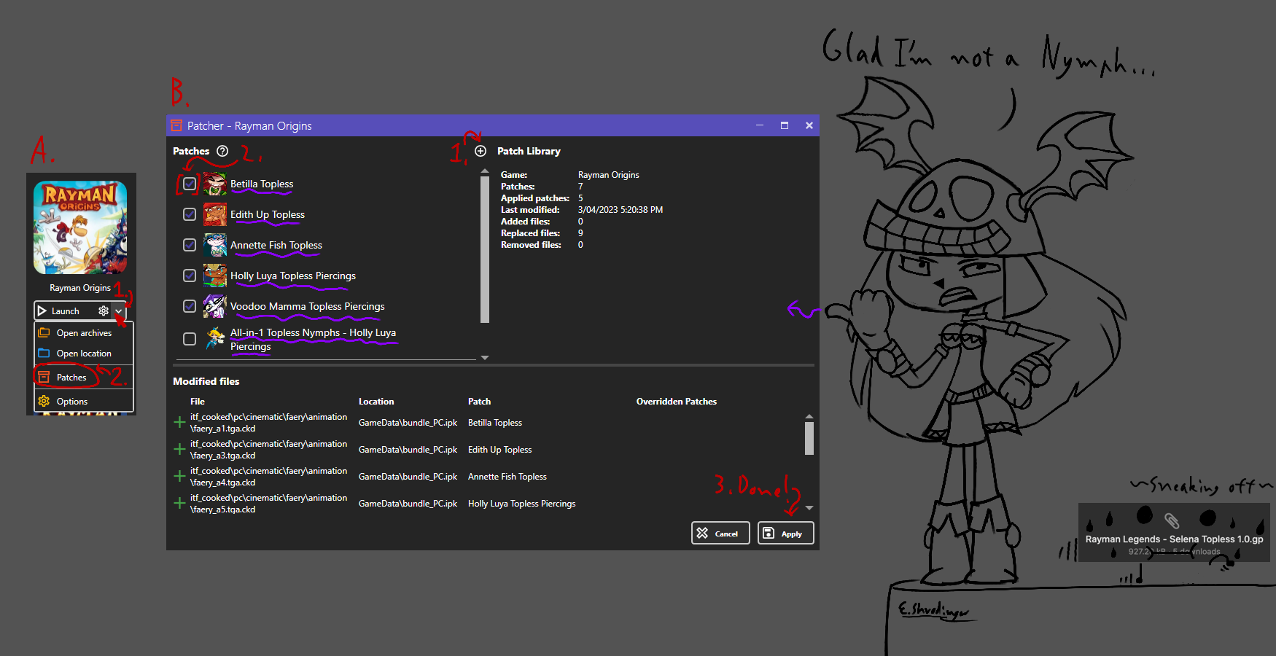1276x656 pixels.
Task: Click the add patch plus icon
Action: click(481, 151)
